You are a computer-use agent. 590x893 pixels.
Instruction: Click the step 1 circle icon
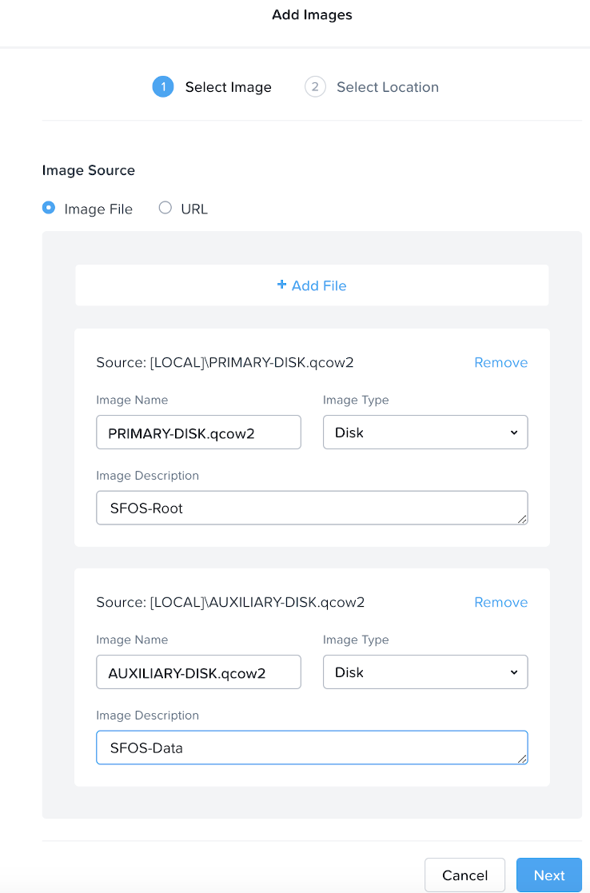(162, 86)
